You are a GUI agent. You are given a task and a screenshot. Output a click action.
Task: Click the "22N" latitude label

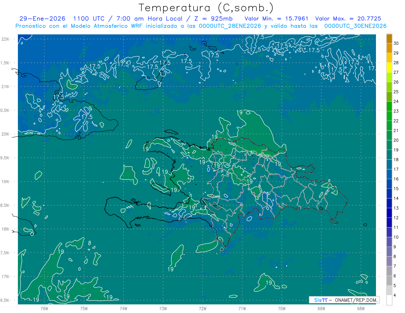point(5,39)
